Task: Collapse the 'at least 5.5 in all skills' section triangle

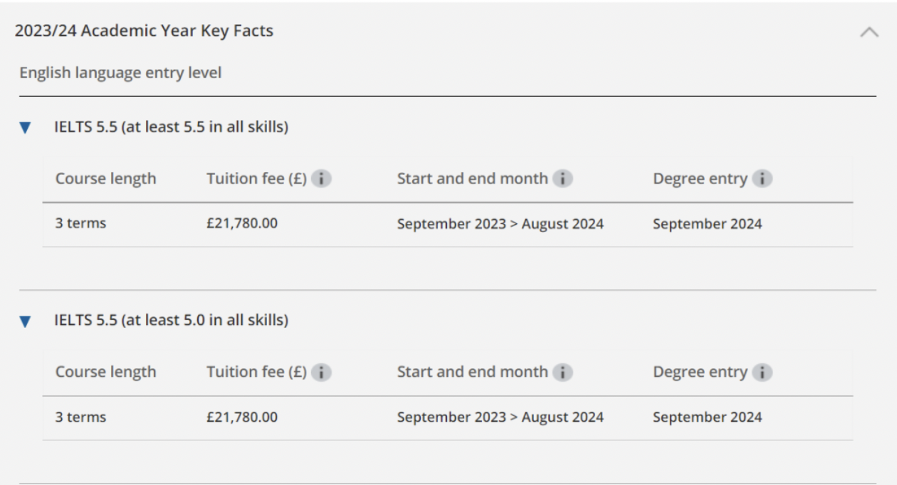Action: pyautogui.click(x=26, y=129)
